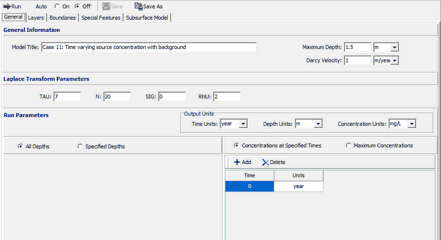
Task: Select All Depths radio button
Action: tap(21, 146)
